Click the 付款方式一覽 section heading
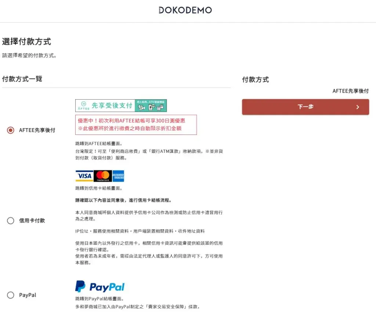Image resolution: width=376 pixels, height=316 pixels. pos(22,79)
